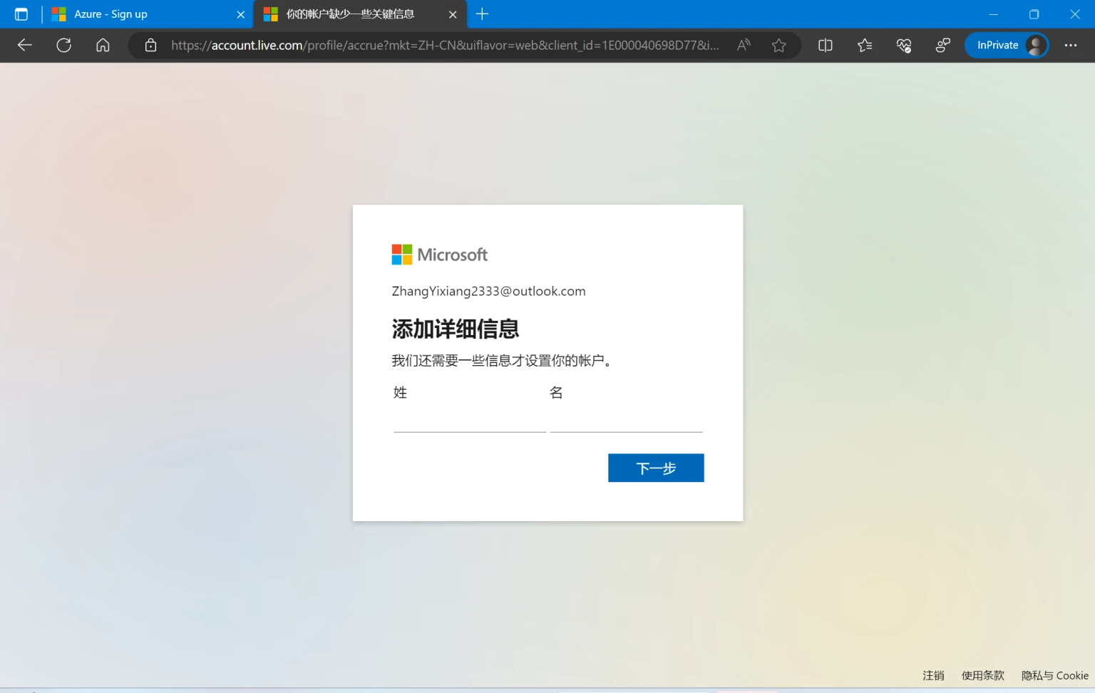This screenshot has width=1095, height=693.
Task: Focus the 名 (first name) field
Action: pyautogui.click(x=626, y=419)
